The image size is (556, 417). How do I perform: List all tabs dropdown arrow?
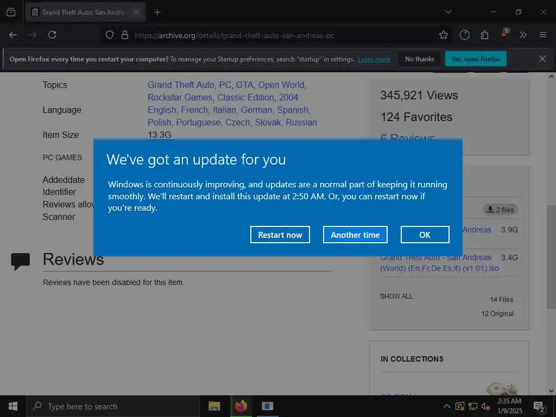448,12
